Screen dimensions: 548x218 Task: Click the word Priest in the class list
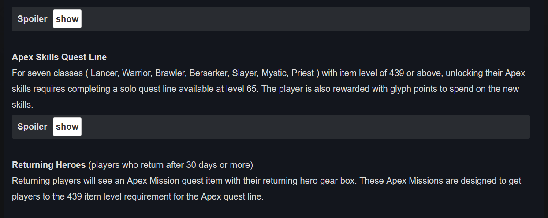click(x=302, y=73)
